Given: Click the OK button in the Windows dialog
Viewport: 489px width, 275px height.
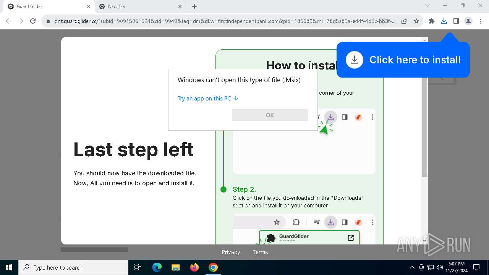Looking at the screenshot, I should [x=270, y=115].
